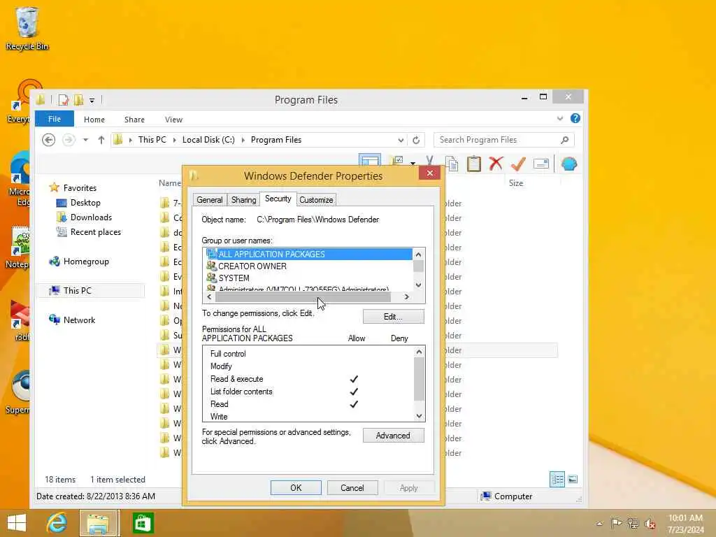This screenshot has width=716, height=537.
Task: Go up one folder level arrow
Action: point(101,140)
